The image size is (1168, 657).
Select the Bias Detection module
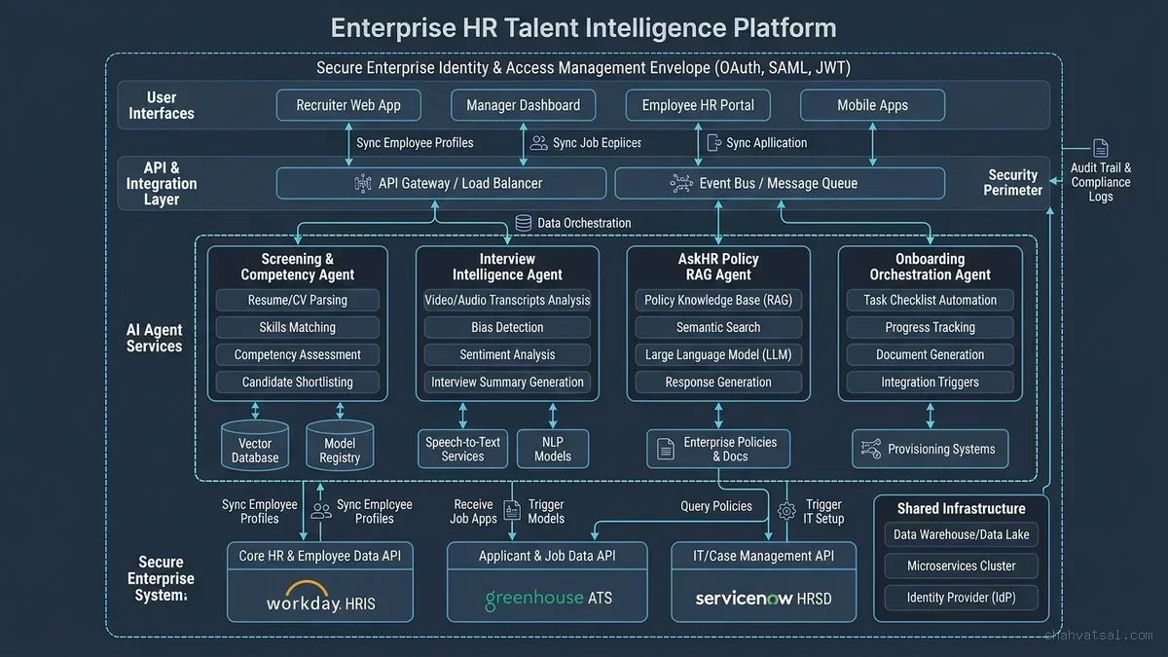click(x=507, y=327)
